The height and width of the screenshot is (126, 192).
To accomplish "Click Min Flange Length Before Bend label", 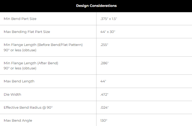I will click(43, 45).
